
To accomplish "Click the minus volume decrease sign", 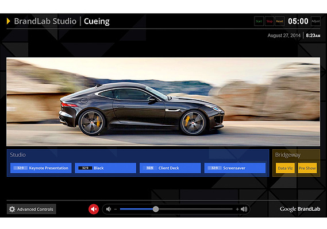I will (116, 209).
